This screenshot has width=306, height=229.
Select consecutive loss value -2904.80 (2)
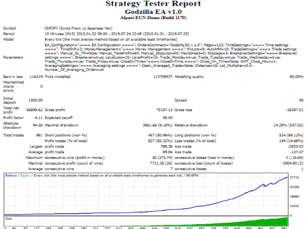tap(292, 163)
